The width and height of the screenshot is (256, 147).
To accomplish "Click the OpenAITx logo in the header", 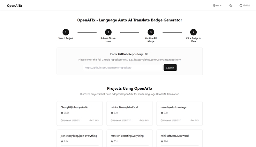I will coord(15,6).
